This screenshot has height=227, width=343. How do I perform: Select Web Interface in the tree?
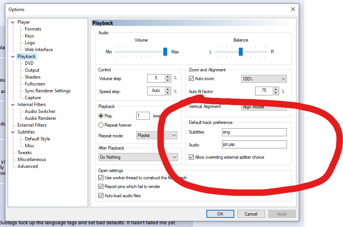click(x=39, y=50)
